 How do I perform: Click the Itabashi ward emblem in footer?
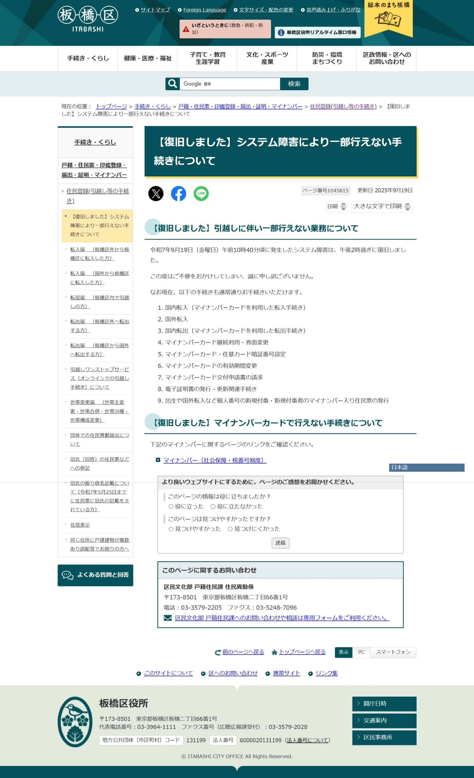[75, 722]
